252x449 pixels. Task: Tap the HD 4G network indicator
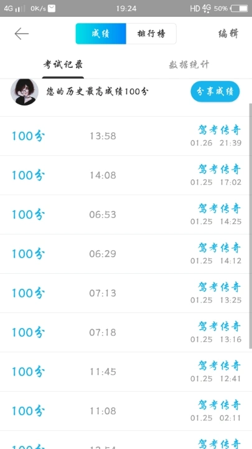200,8
